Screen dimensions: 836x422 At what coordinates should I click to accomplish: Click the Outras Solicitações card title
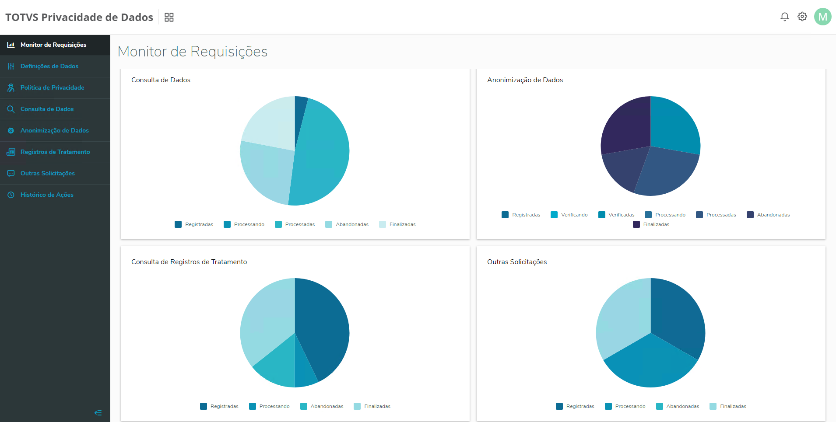tap(517, 262)
